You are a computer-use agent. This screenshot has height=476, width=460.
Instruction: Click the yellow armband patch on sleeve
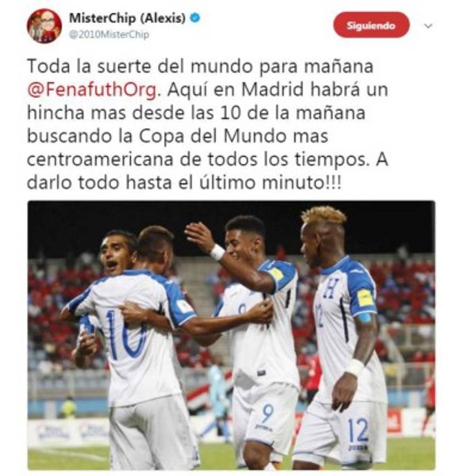[x=365, y=298]
